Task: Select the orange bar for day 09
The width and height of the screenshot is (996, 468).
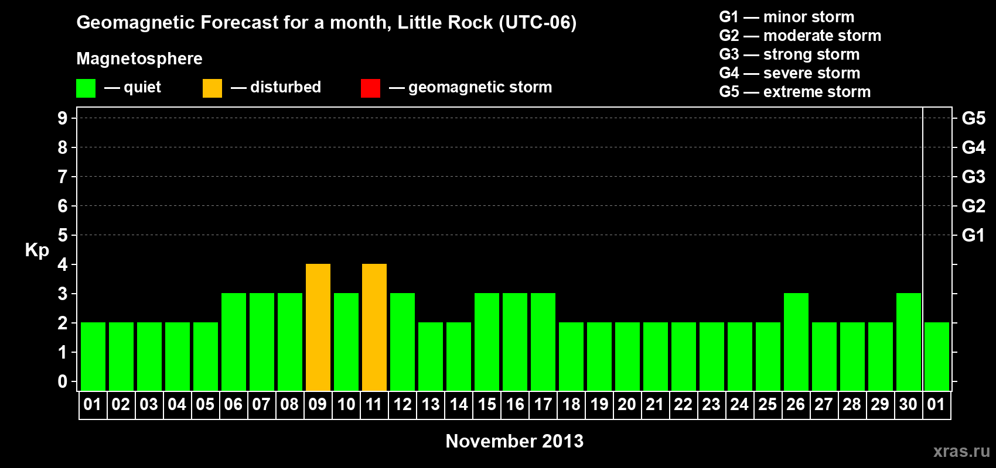Action: (x=318, y=328)
